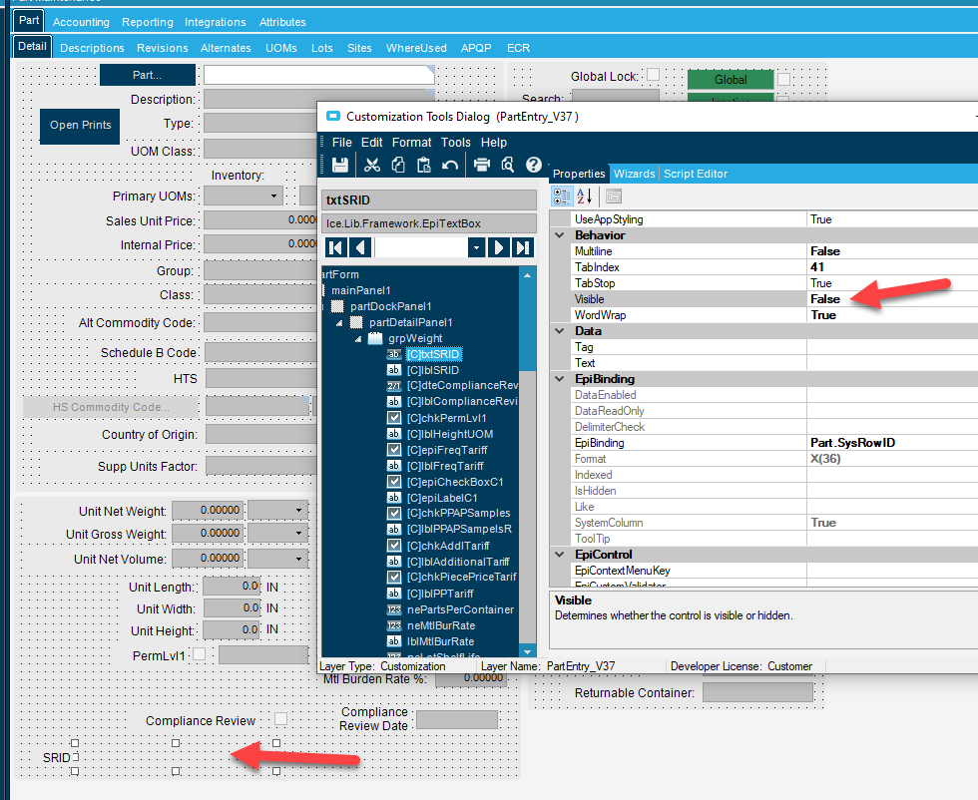978x800 pixels.
Task: Click scroll-down arrow in control tree
Action: pos(528,651)
